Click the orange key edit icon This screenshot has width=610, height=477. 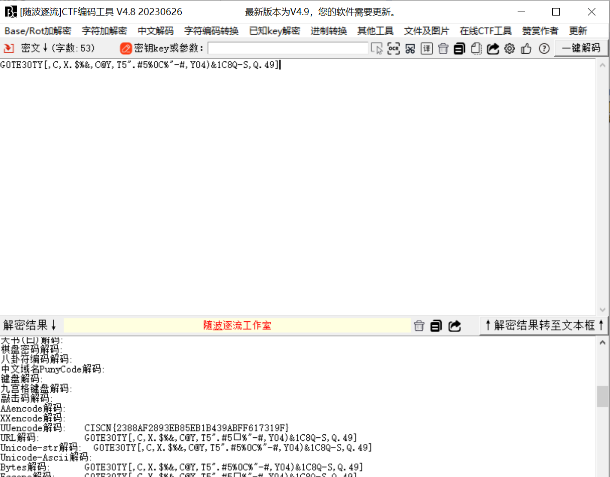(126, 48)
